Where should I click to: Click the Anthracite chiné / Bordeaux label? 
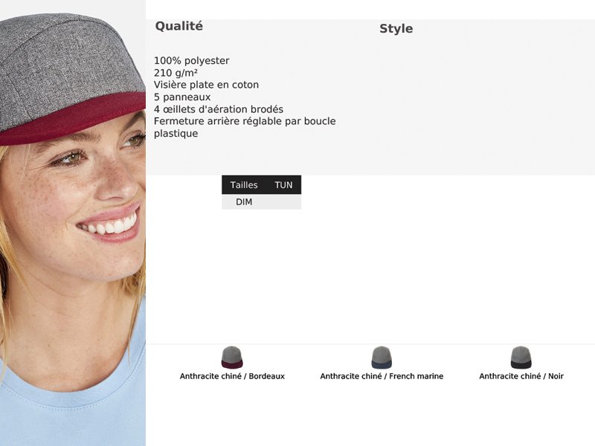coord(232,376)
